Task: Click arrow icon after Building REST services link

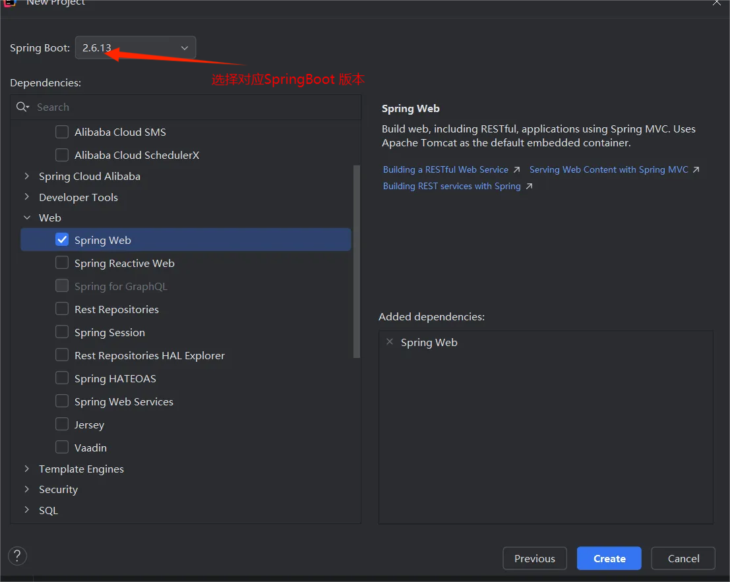Action: click(x=529, y=187)
